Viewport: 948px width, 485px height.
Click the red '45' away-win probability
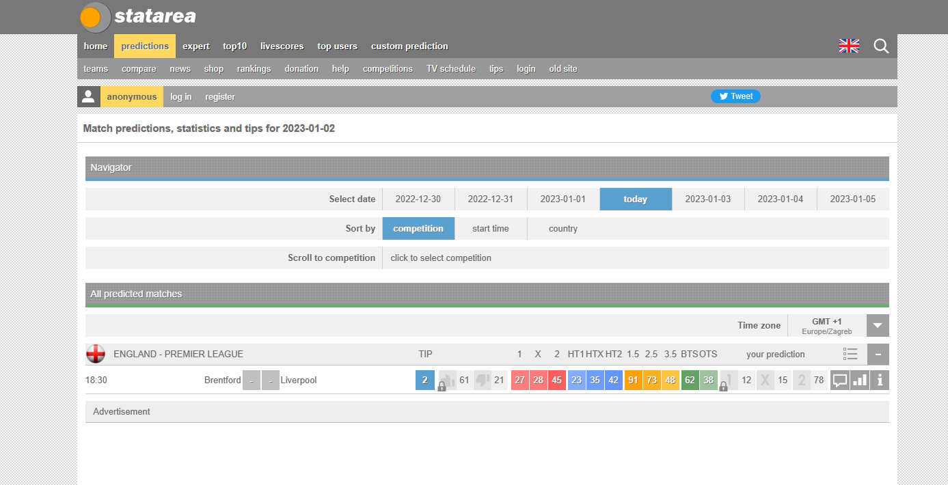[557, 380]
